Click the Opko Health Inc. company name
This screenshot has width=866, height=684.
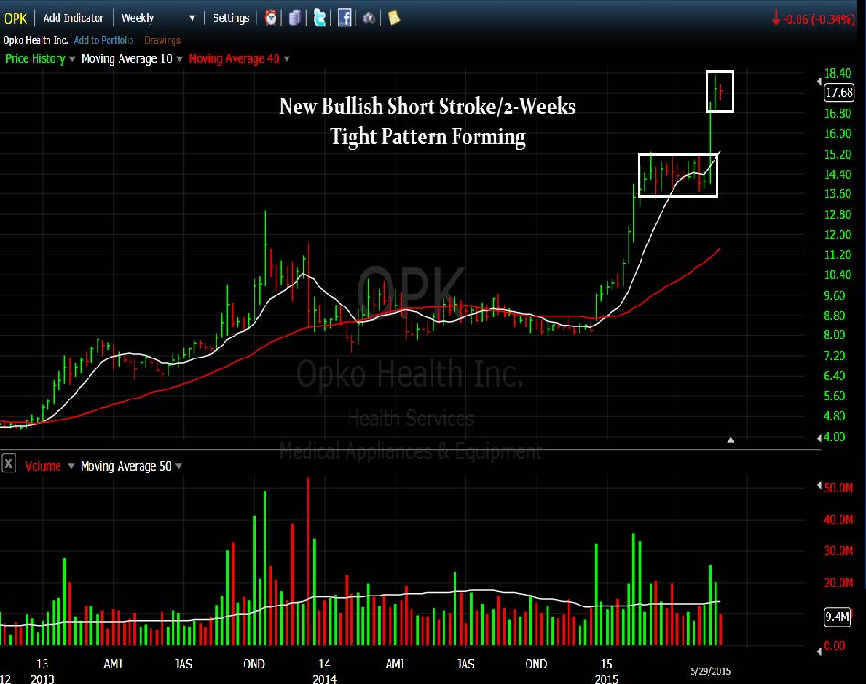(36, 40)
